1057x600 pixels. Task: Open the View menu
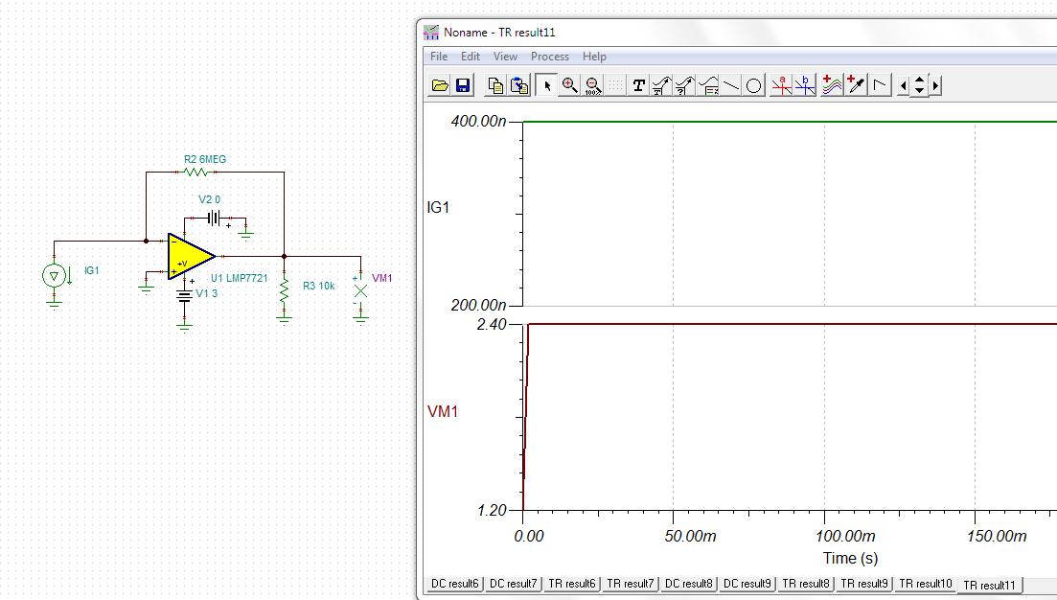tap(505, 57)
